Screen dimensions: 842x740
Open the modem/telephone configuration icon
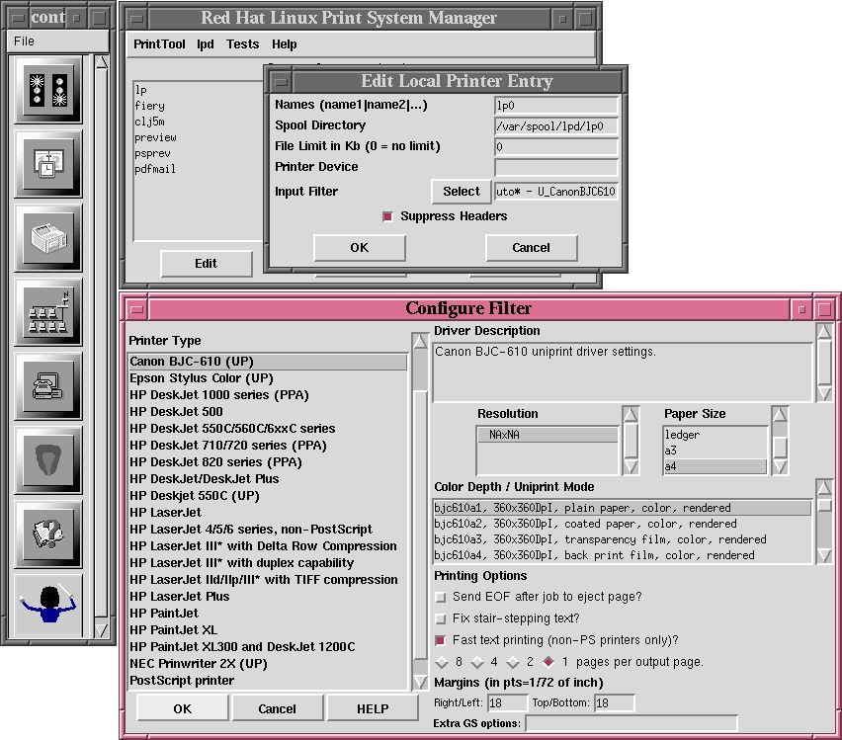tap(48, 386)
